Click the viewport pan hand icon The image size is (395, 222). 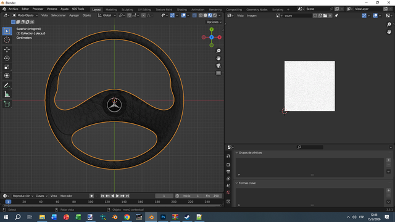click(218, 58)
